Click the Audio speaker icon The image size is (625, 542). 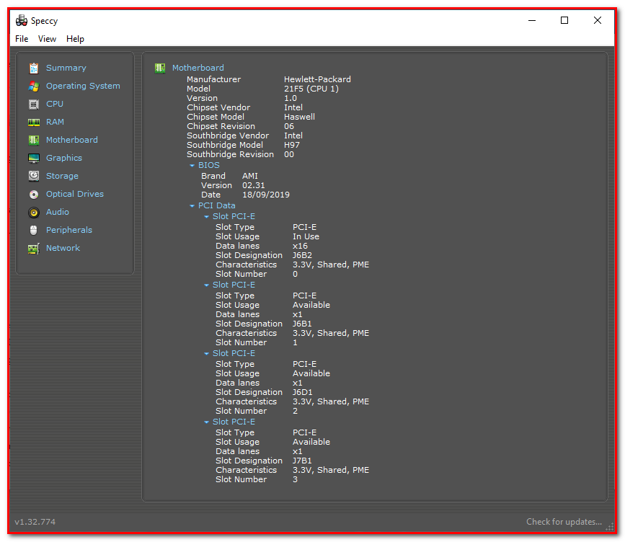(34, 213)
